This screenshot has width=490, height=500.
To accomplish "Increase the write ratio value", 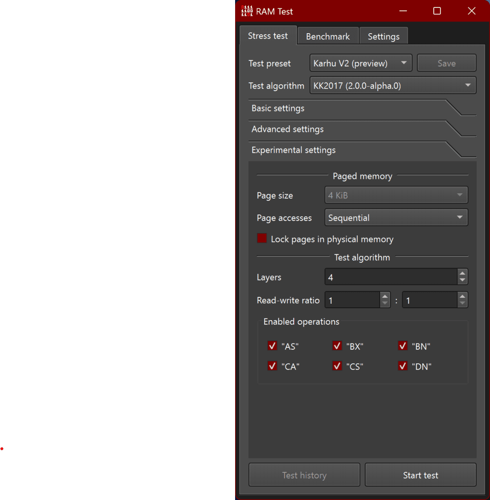I will 462,296.
